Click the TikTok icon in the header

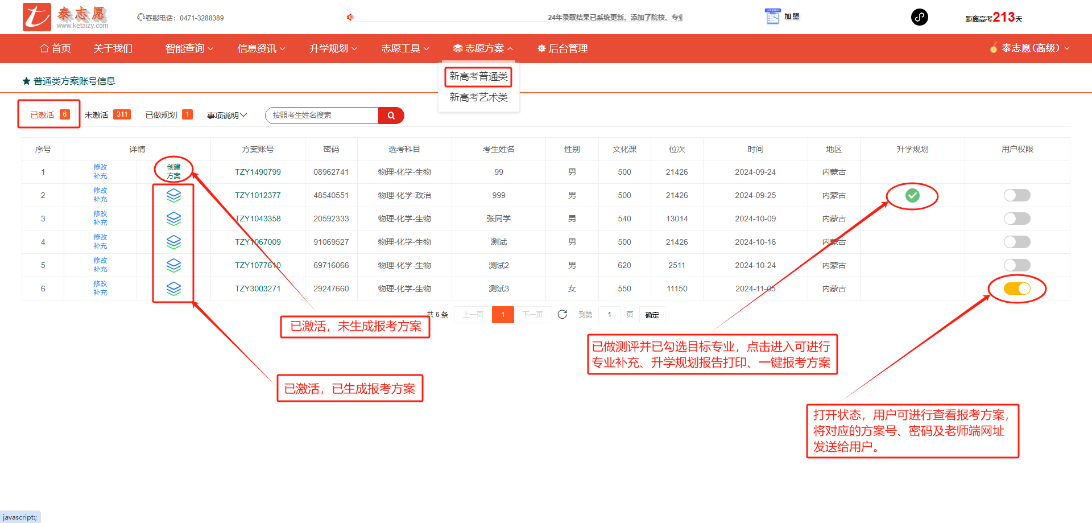(919, 17)
